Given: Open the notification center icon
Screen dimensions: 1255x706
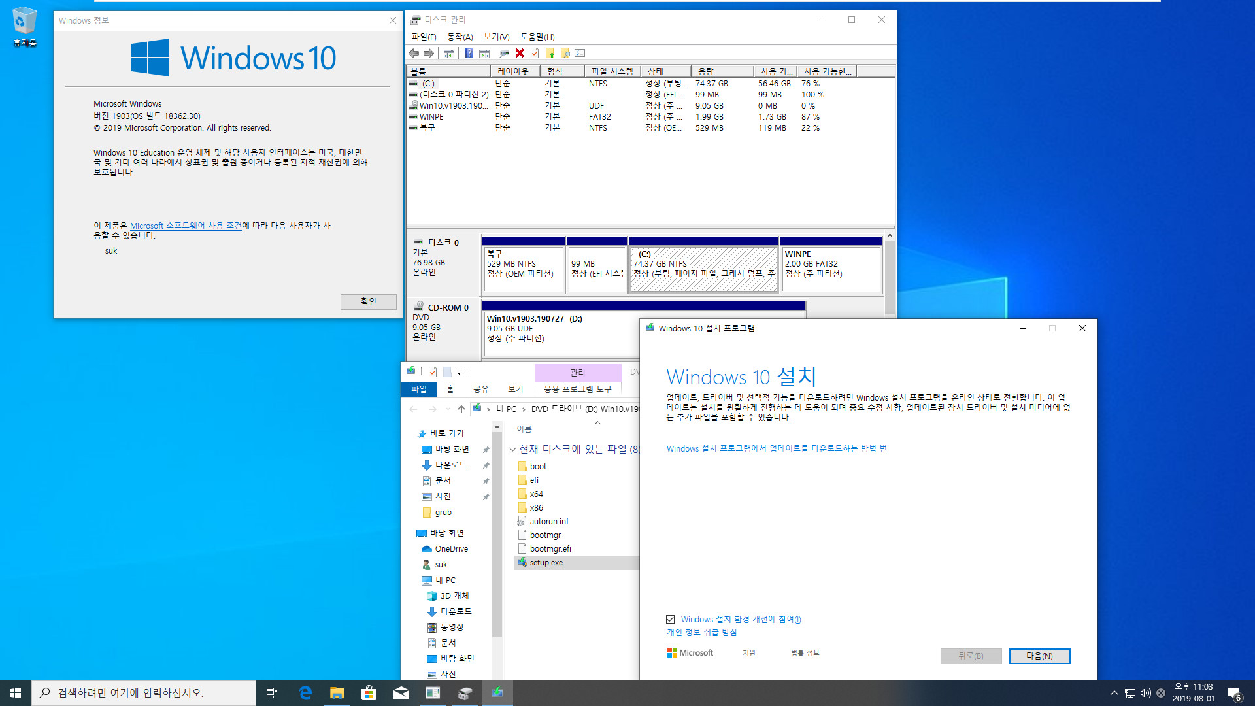Looking at the screenshot, I should click(1234, 693).
